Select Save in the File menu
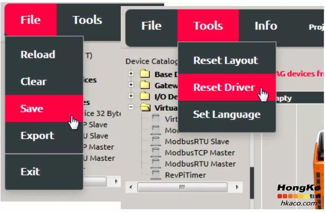Screen dimensions: 325x212 coord(44,108)
